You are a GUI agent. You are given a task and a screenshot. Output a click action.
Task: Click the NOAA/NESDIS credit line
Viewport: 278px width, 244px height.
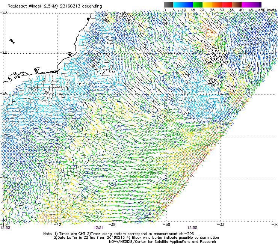[162, 242]
